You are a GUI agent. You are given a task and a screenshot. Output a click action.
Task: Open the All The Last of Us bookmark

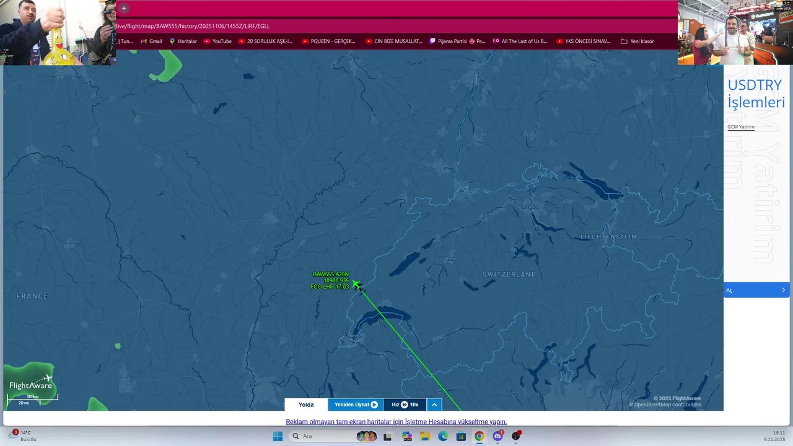[520, 42]
